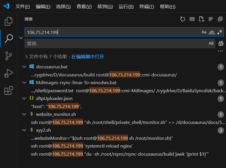Click 在编辑器中打开 link
The height and width of the screenshot is (168, 226).
pyautogui.click(x=88, y=56)
